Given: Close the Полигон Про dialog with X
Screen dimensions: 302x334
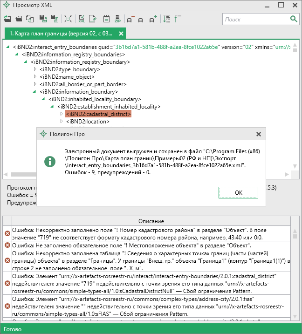Looking at the screenshot, I should point(259,134).
